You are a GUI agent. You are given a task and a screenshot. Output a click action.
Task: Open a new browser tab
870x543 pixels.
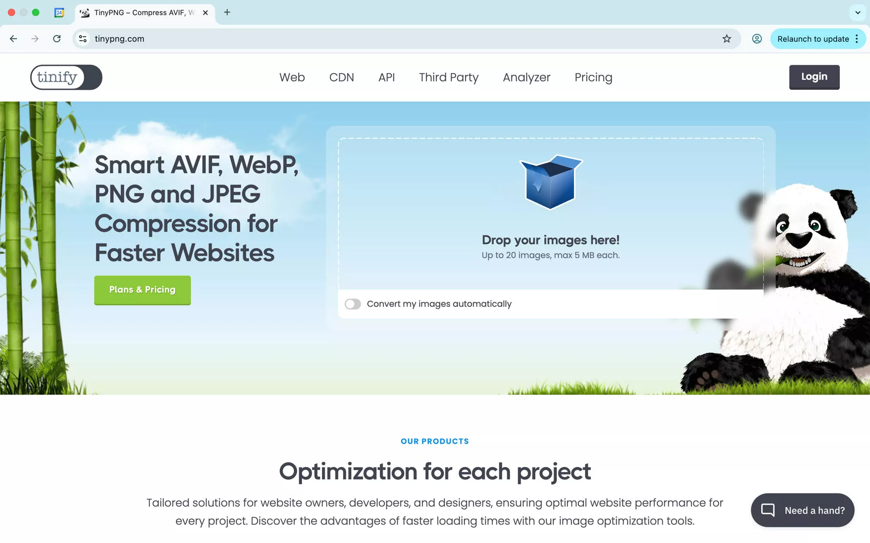(227, 13)
